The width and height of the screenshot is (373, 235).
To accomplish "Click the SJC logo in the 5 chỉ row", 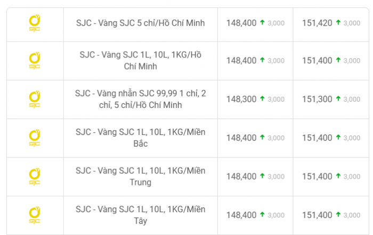I will point(35,23).
